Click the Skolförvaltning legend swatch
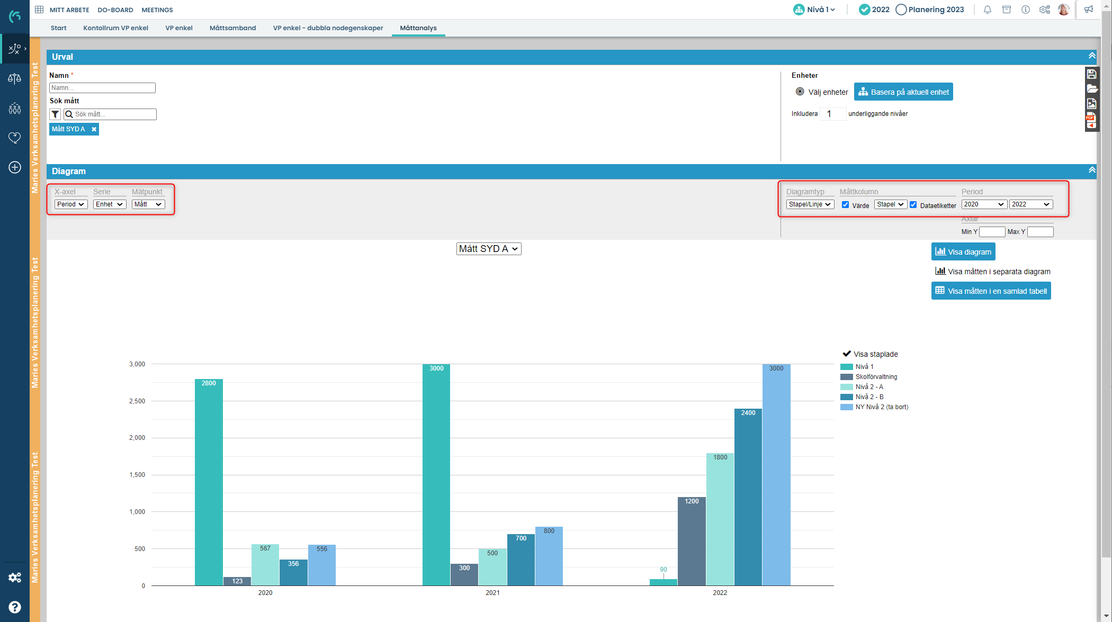The height and width of the screenshot is (622, 1112). coord(847,377)
